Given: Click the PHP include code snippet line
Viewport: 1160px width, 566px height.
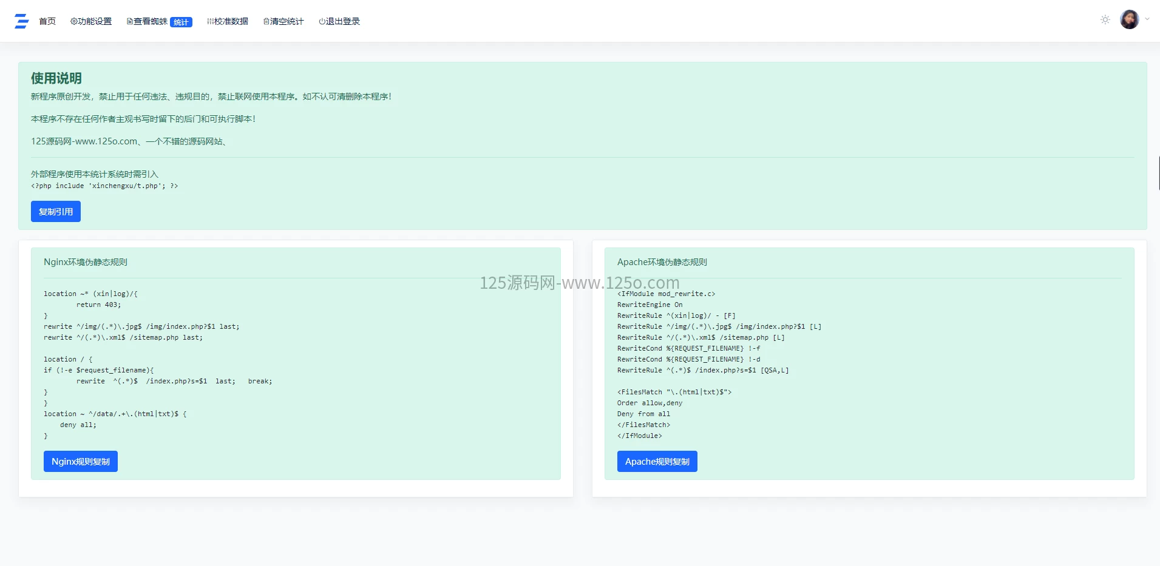Looking at the screenshot, I should 104,186.
